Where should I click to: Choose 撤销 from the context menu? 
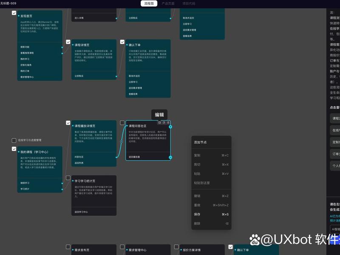point(211,196)
